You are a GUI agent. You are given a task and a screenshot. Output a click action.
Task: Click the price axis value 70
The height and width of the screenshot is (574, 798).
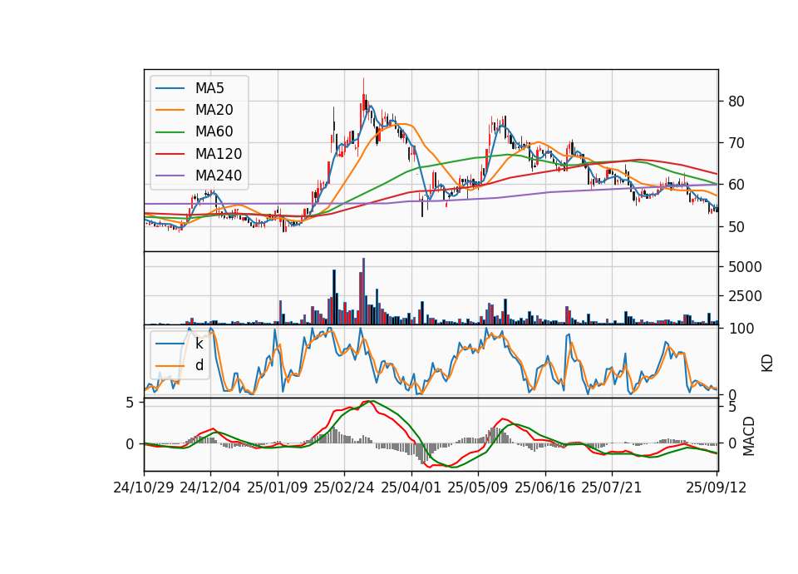[x=736, y=143]
